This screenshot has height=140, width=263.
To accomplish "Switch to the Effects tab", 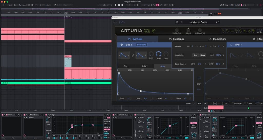I will click(x=258, y=39).
